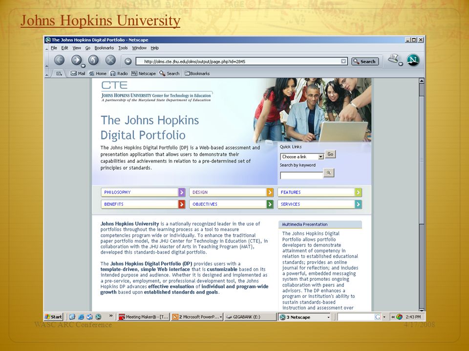Open the Bookmarks folder in personal toolbar

coord(197,74)
